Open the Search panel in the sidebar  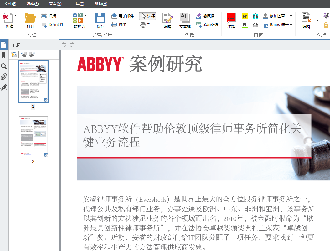coord(4,66)
